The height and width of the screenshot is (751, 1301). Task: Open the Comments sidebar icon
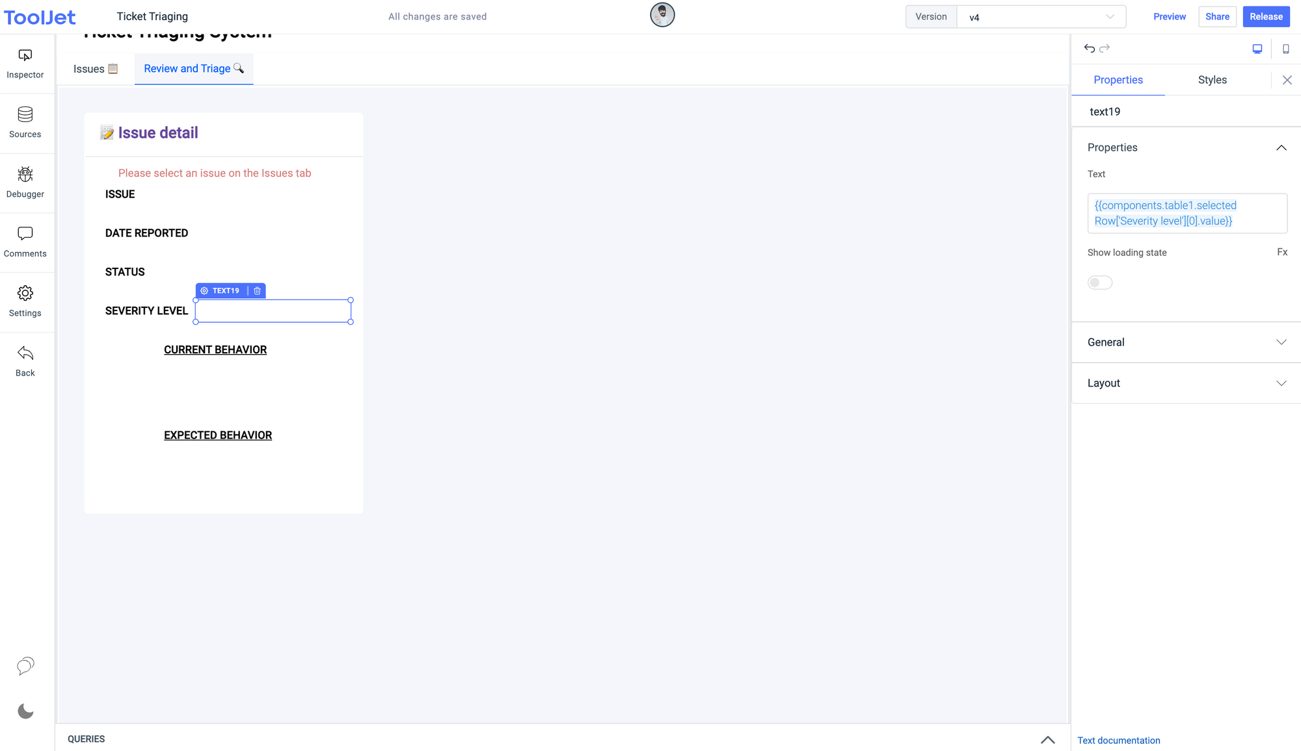tap(25, 234)
